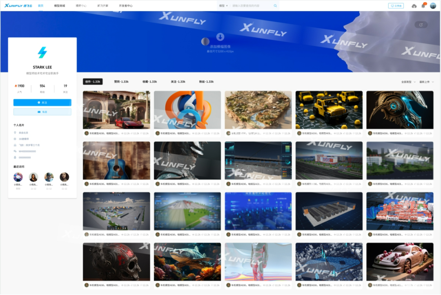Image resolution: width=441 pixels, height=295 pixels.
Task: Click the 19 following stat
Action: point(65,86)
